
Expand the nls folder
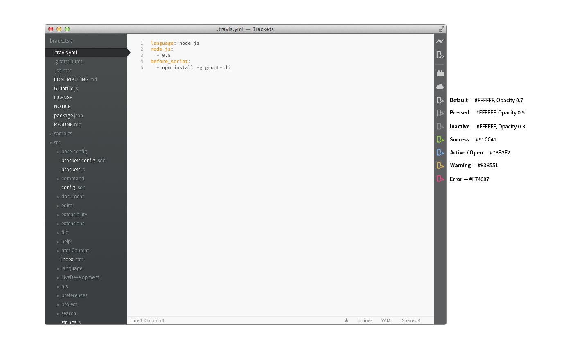tap(58, 286)
